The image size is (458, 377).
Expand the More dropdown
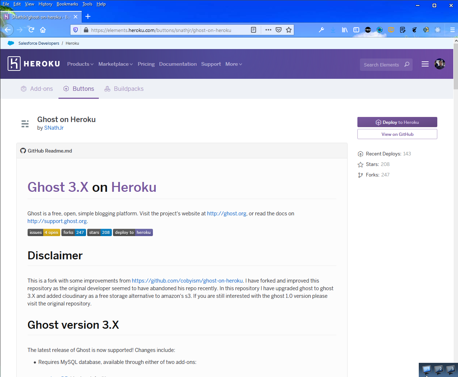click(234, 64)
